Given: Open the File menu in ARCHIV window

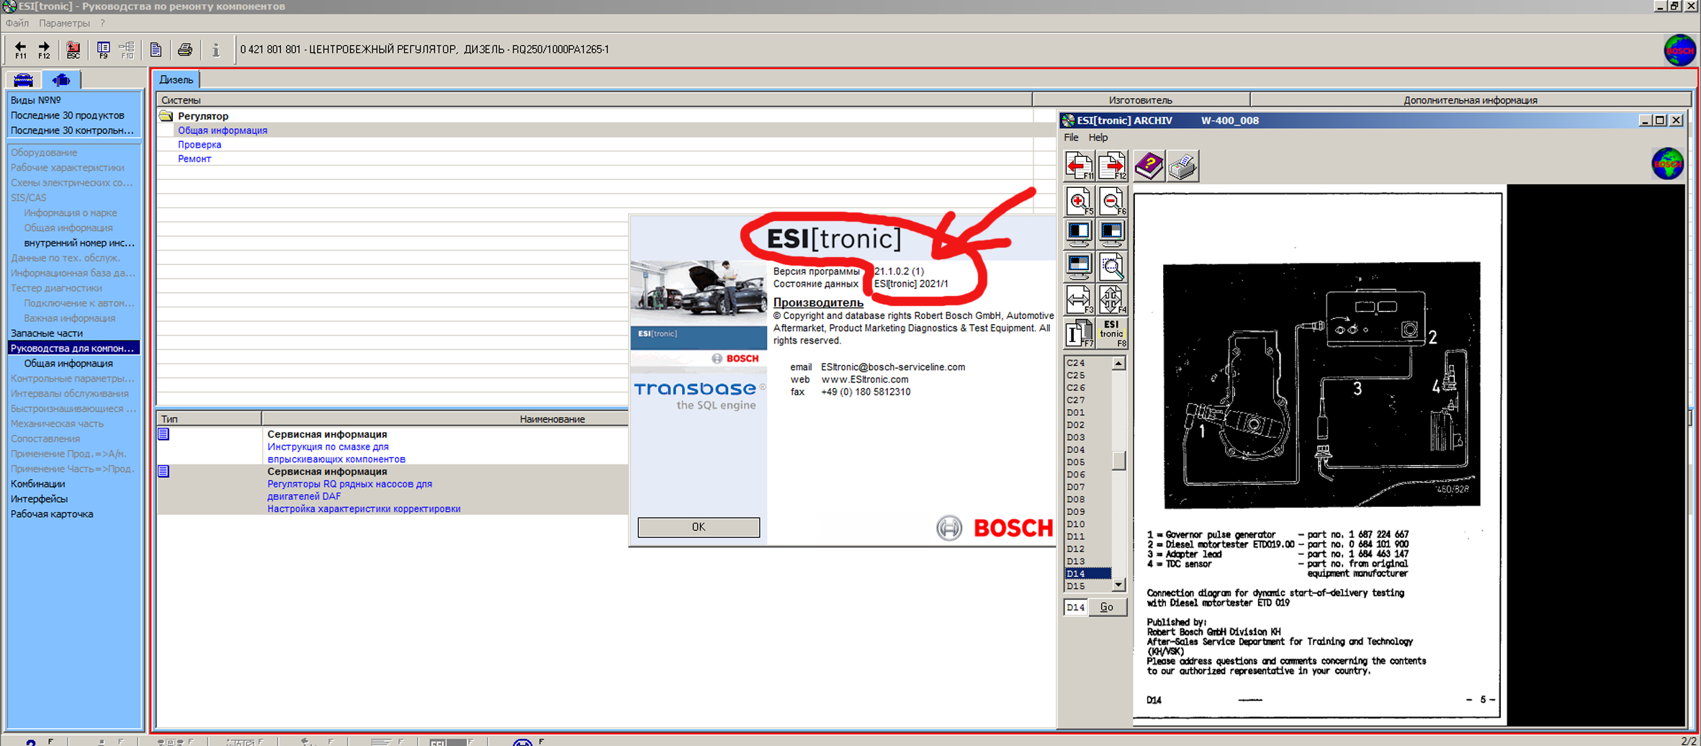Looking at the screenshot, I should [1071, 138].
